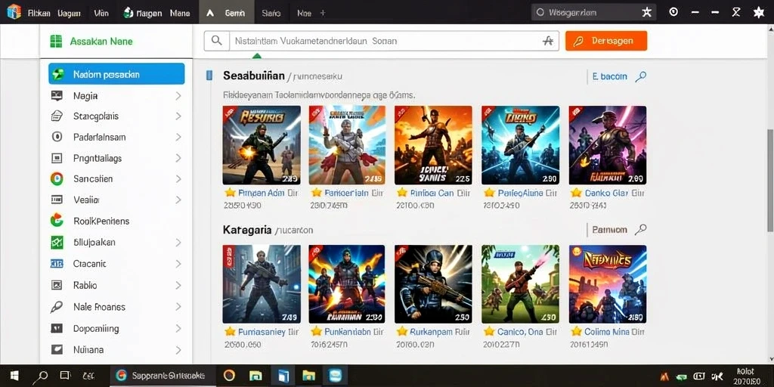Expand the Stacgolais sidebar category

(x=178, y=116)
